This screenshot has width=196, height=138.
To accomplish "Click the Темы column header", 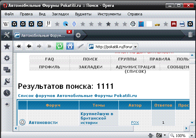I will 99,105.
